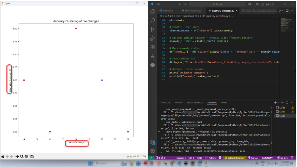Click the VS Code command center search box
297x167 pixels.
(217, 4)
